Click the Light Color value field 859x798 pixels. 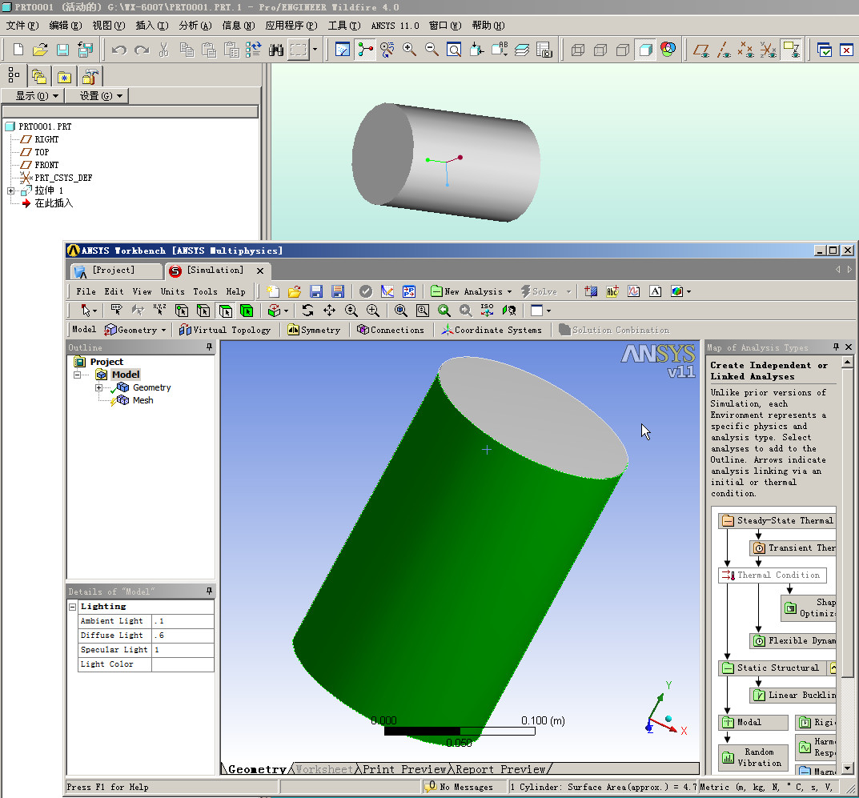coord(183,664)
